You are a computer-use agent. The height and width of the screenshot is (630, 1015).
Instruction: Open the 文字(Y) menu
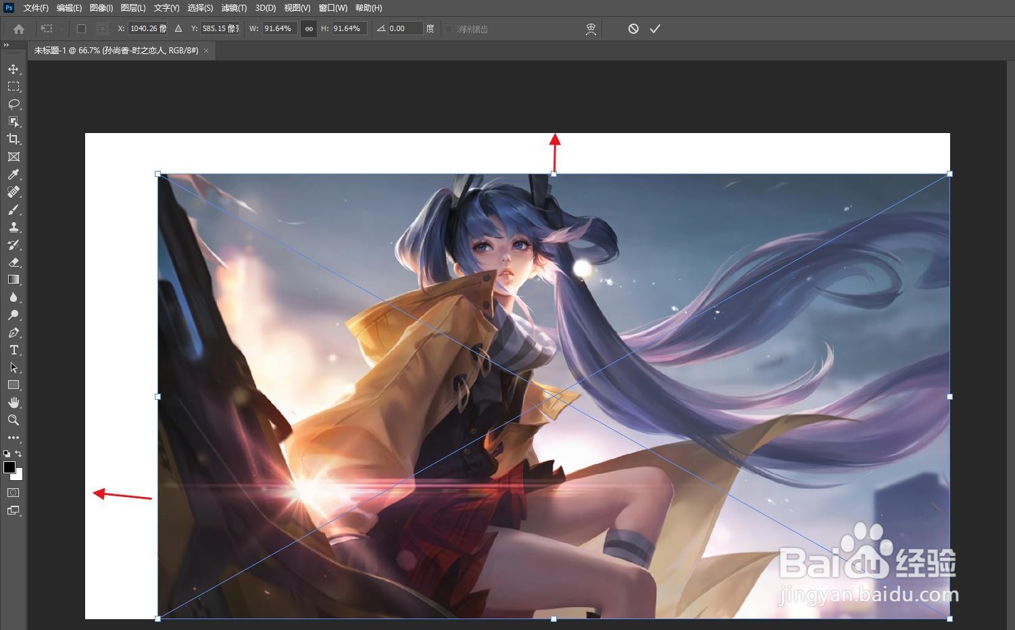coord(166,8)
